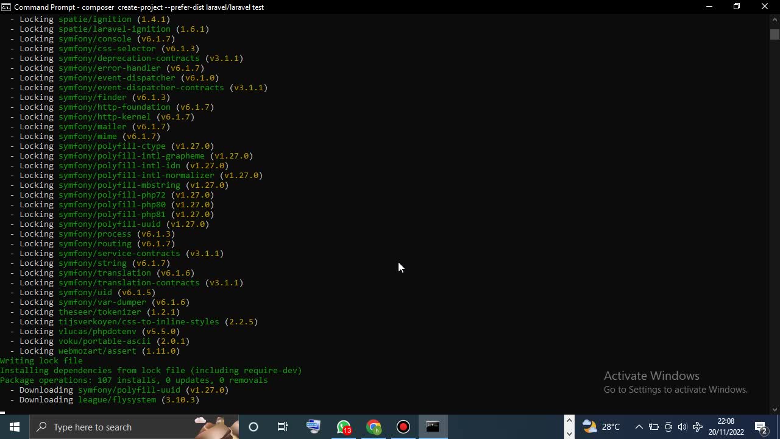780x439 pixels.
Task: Click the text symfony/process
Action: pos(95,234)
